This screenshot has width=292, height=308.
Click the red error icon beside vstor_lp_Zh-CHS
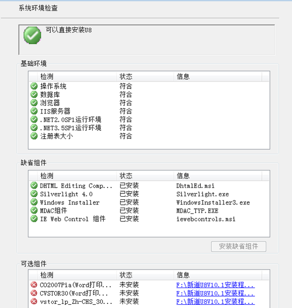point(34,301)
